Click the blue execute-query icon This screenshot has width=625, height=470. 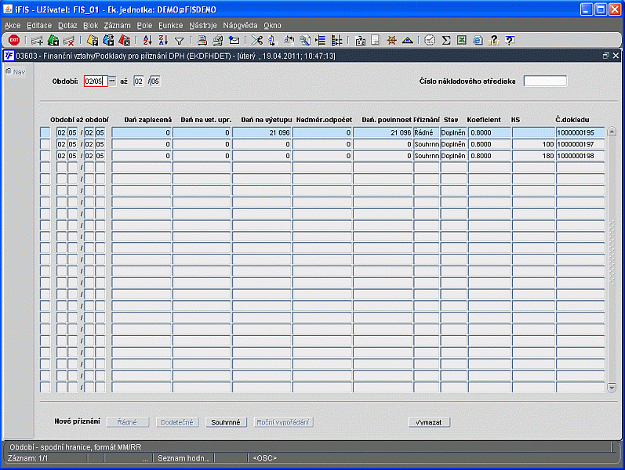point(108,40)
